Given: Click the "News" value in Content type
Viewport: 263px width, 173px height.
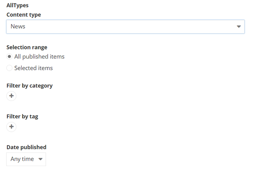Looking at the screenshot, I should pos(18,27).
